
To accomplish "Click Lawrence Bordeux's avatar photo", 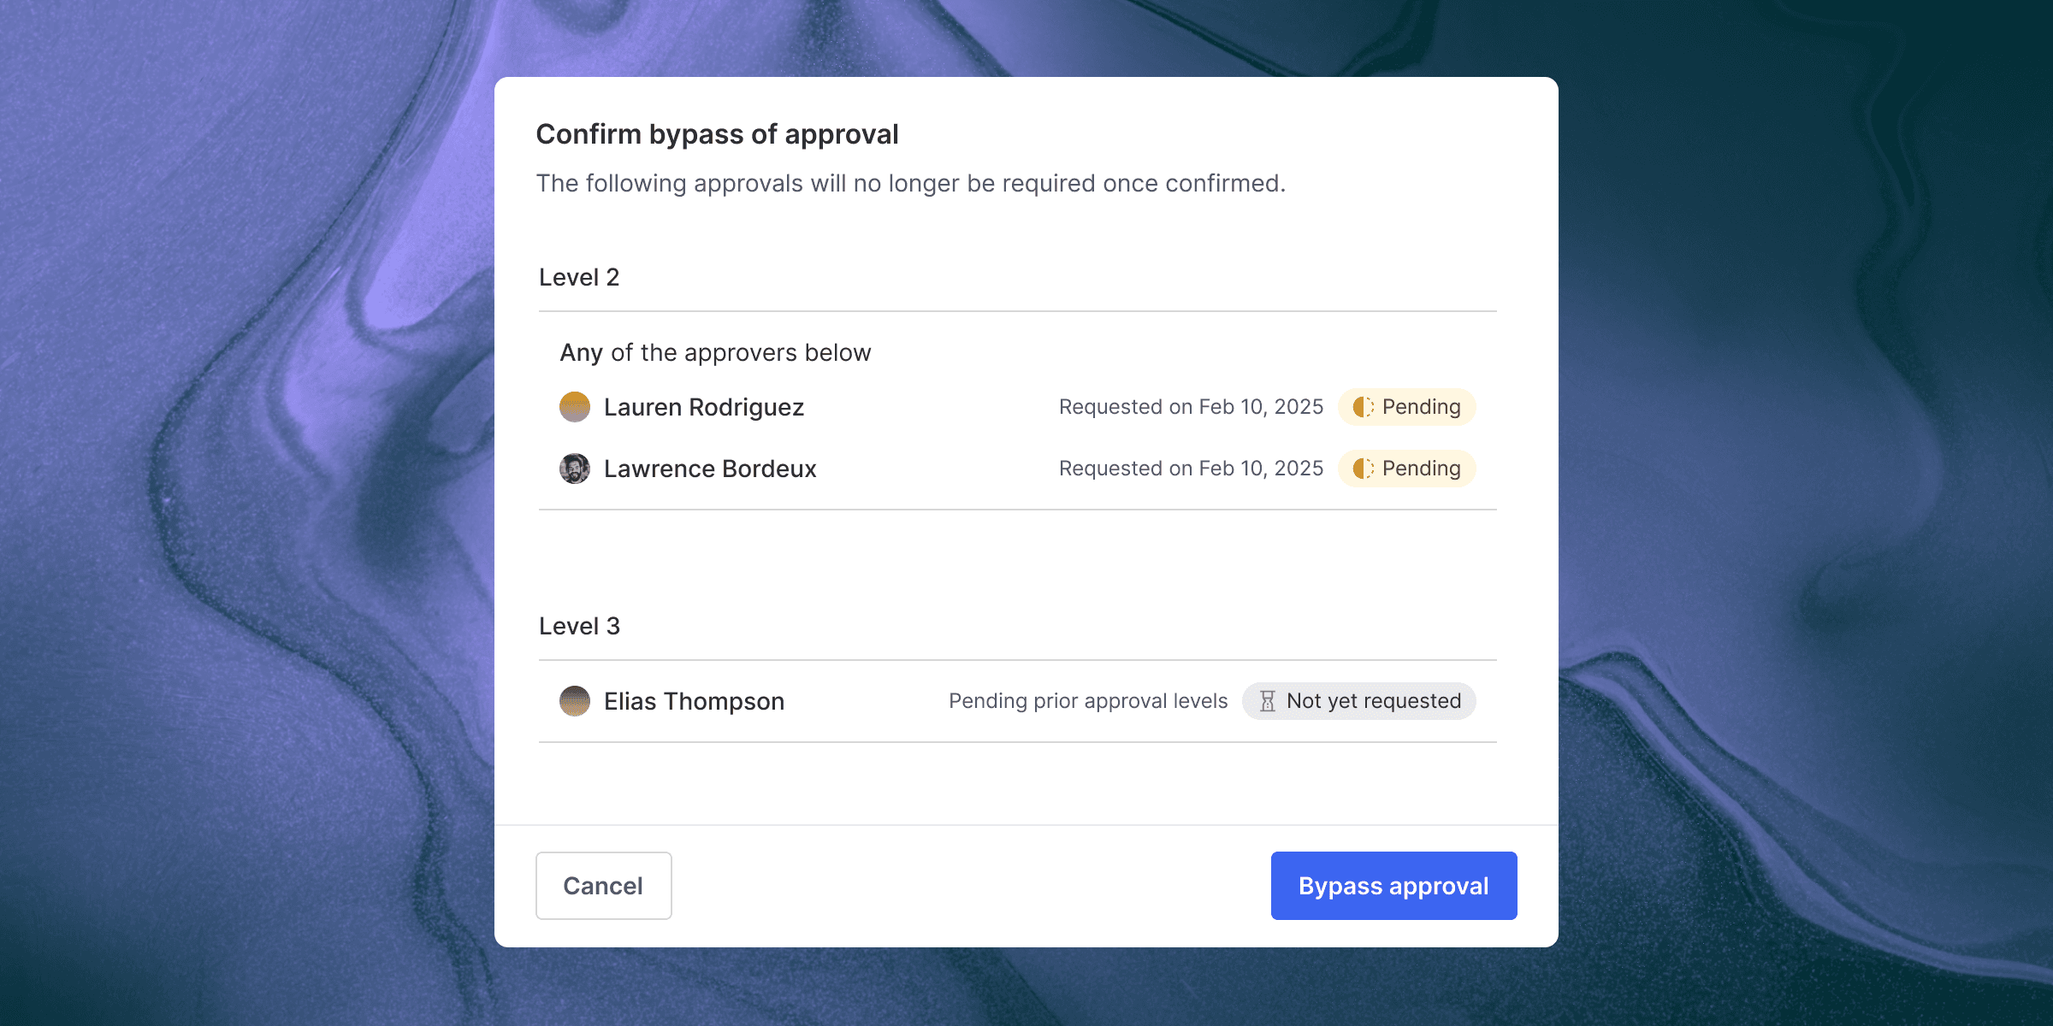I will tap(575, 469).
